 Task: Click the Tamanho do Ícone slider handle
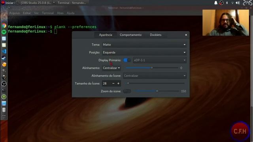pos(128,83)
